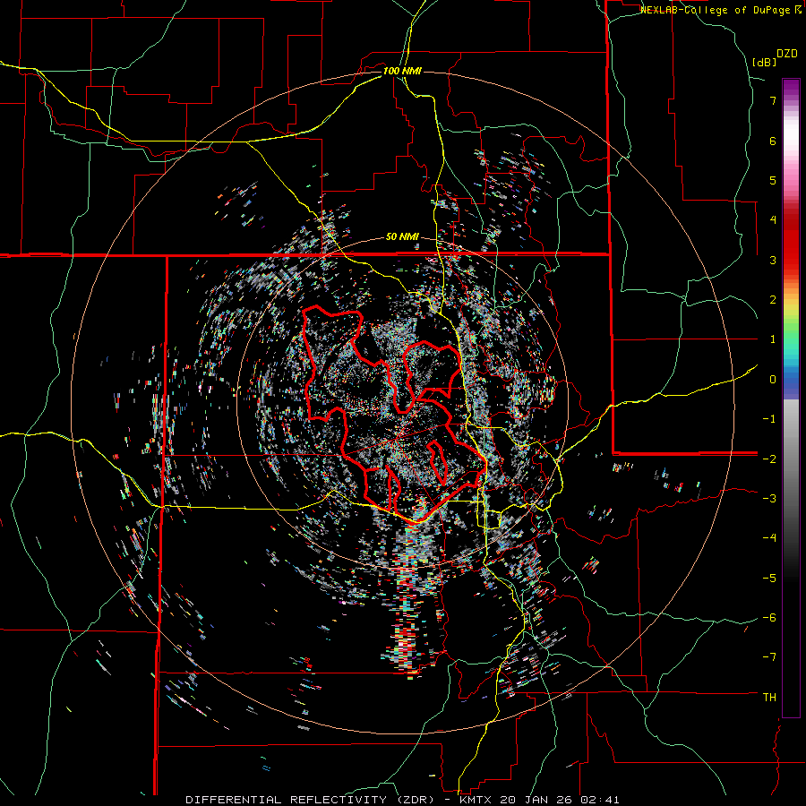806x806 pixels.
Task: Click the 1 value on color scale
Action: tap(773, 339)
